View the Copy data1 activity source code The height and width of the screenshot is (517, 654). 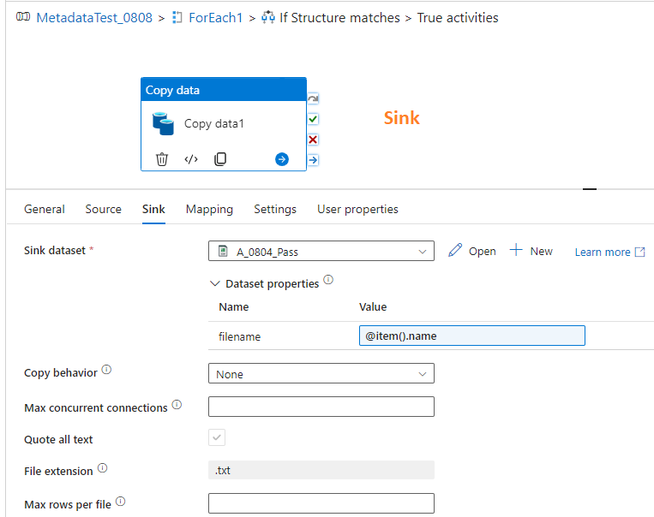point(191,159)
